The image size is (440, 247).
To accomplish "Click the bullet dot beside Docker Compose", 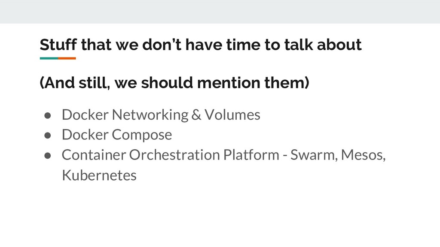I will tap(48, 136).
